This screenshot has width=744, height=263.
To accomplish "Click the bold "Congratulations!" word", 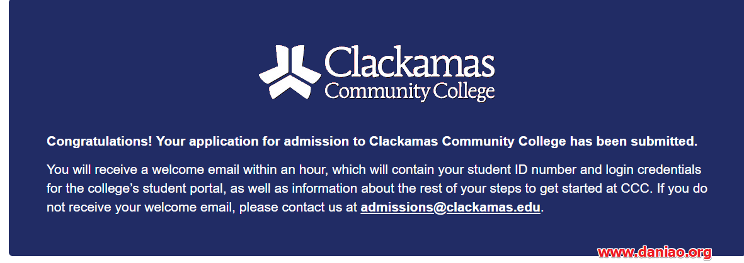I will click(100, 141).
